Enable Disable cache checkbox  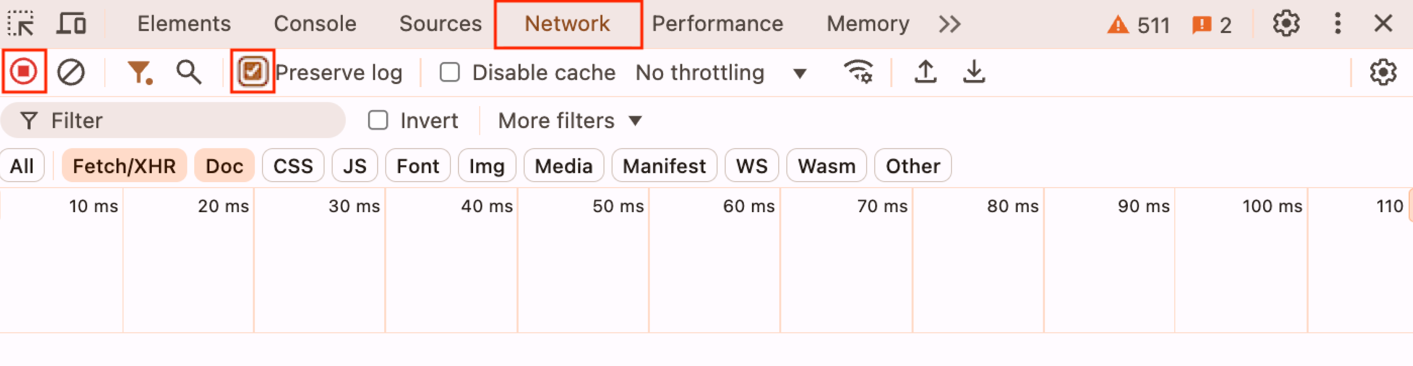coord(449,72)
